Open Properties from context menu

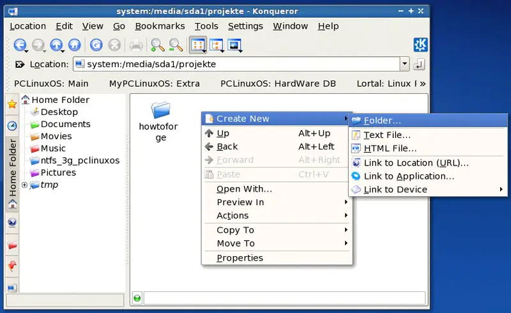(x=277, y=258)
